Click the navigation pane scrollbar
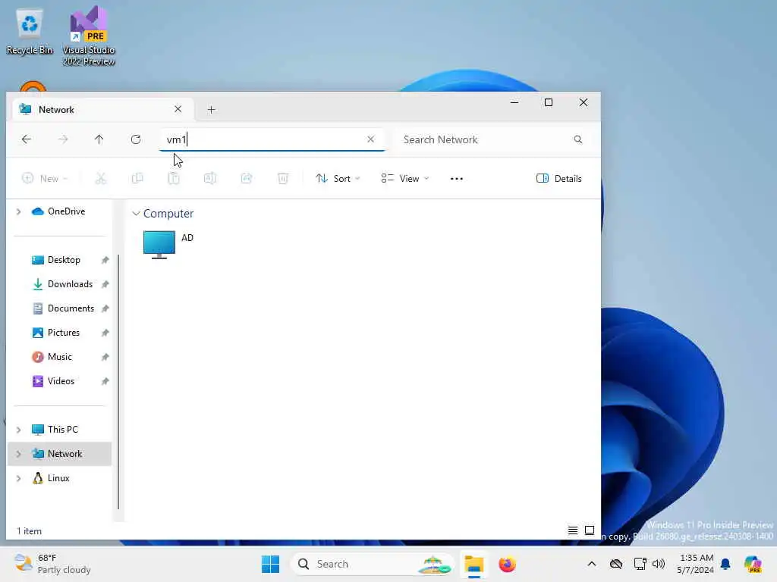777x582 pixels. pyautogui.click(x=118, y=382)
